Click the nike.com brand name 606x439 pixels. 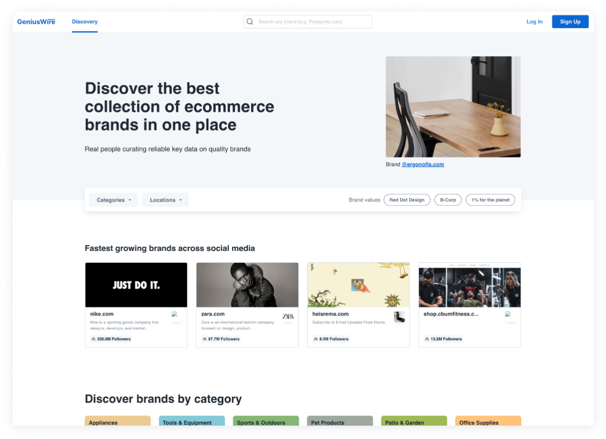point(102,314)
